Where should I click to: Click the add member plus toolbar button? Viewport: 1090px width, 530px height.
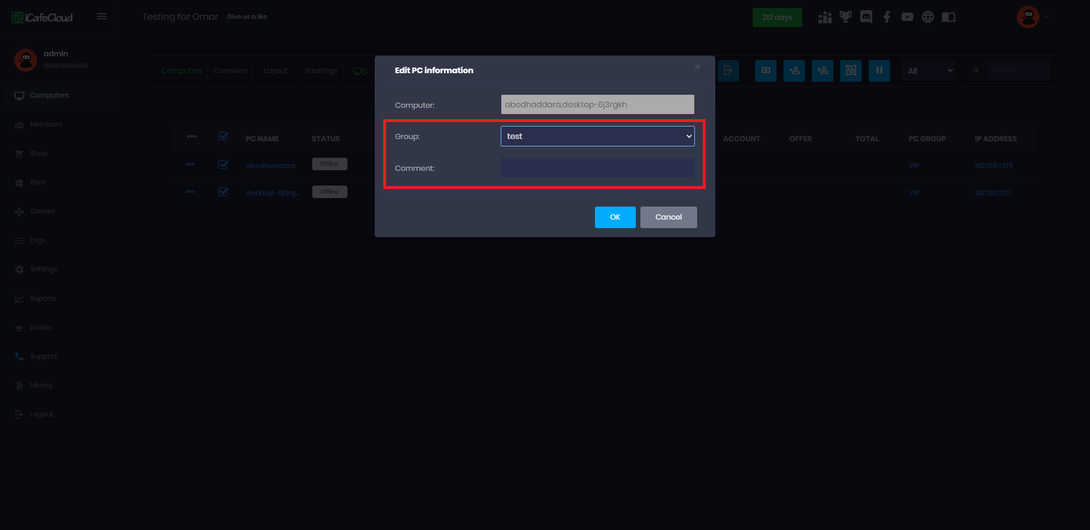pyautogui.click(x=823, y=71)
